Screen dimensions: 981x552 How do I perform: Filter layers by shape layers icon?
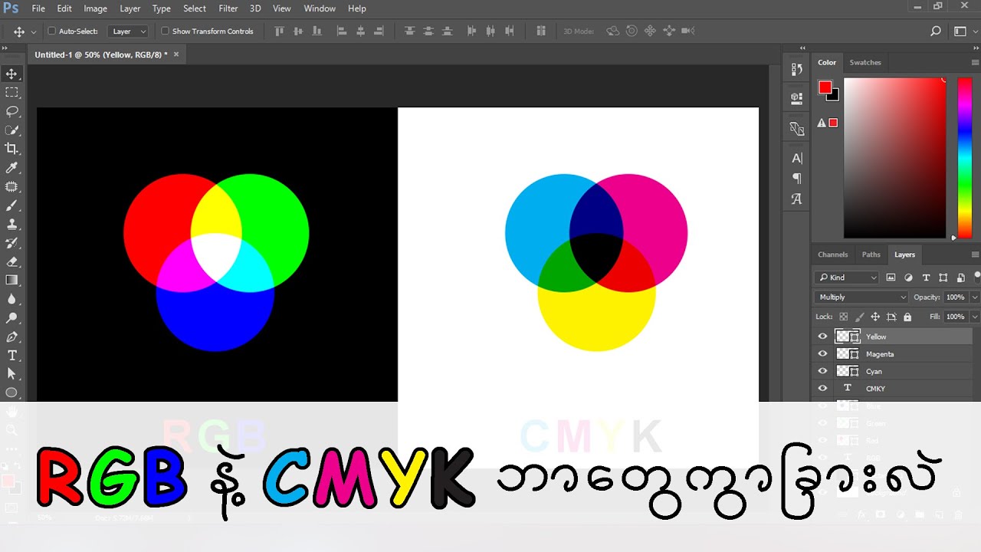coord(943,278)
